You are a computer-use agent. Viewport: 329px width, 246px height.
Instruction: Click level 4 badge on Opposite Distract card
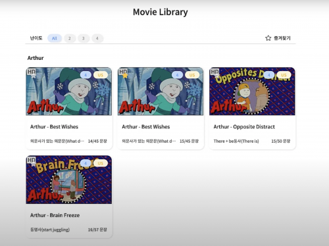[x=269, y=75]
